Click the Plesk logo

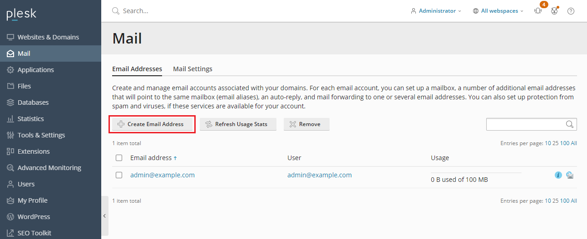point(21,15)
